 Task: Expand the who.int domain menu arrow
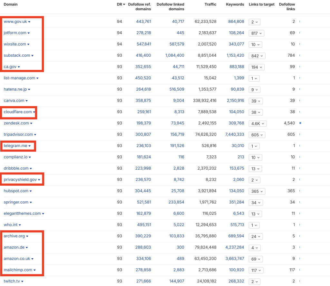[20, 225]
